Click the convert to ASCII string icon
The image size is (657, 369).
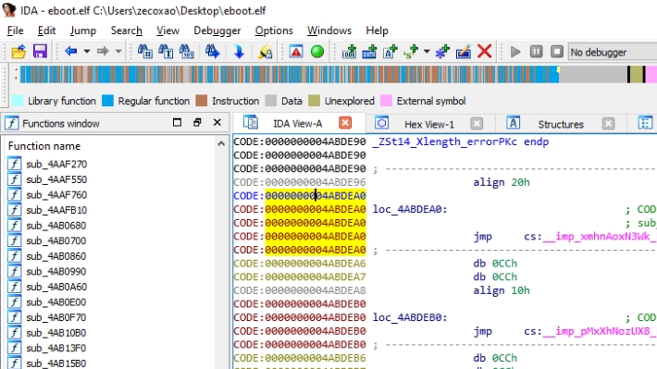(x=390, y=52)
